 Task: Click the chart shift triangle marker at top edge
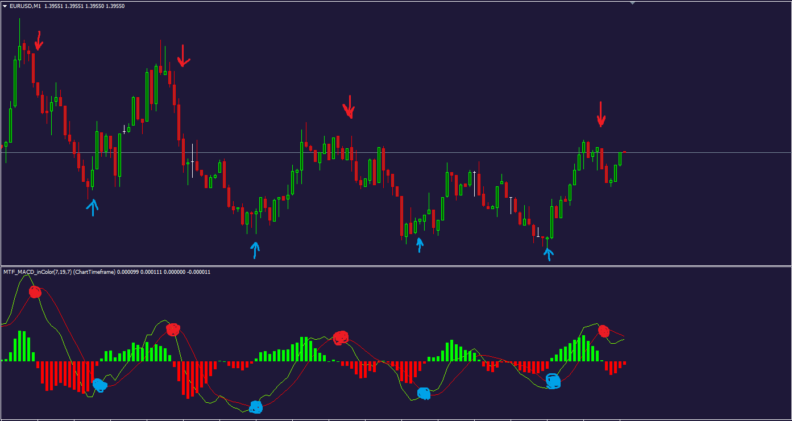[x=632, y=3]
